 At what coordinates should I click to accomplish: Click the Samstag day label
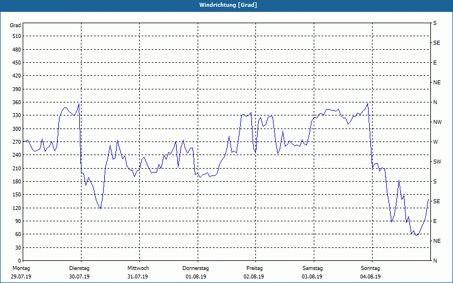tap(313, 268)
